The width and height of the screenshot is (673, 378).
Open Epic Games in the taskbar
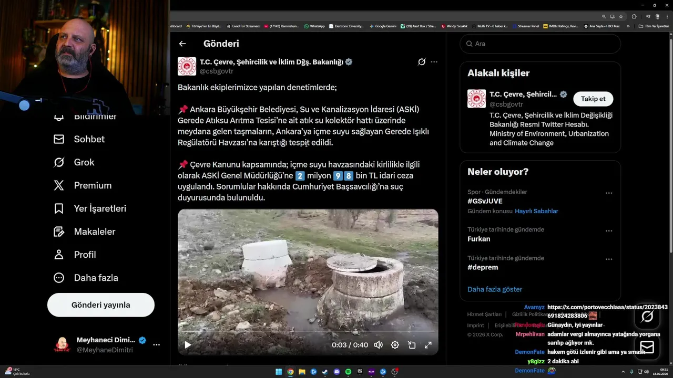[x=360, y=372]
